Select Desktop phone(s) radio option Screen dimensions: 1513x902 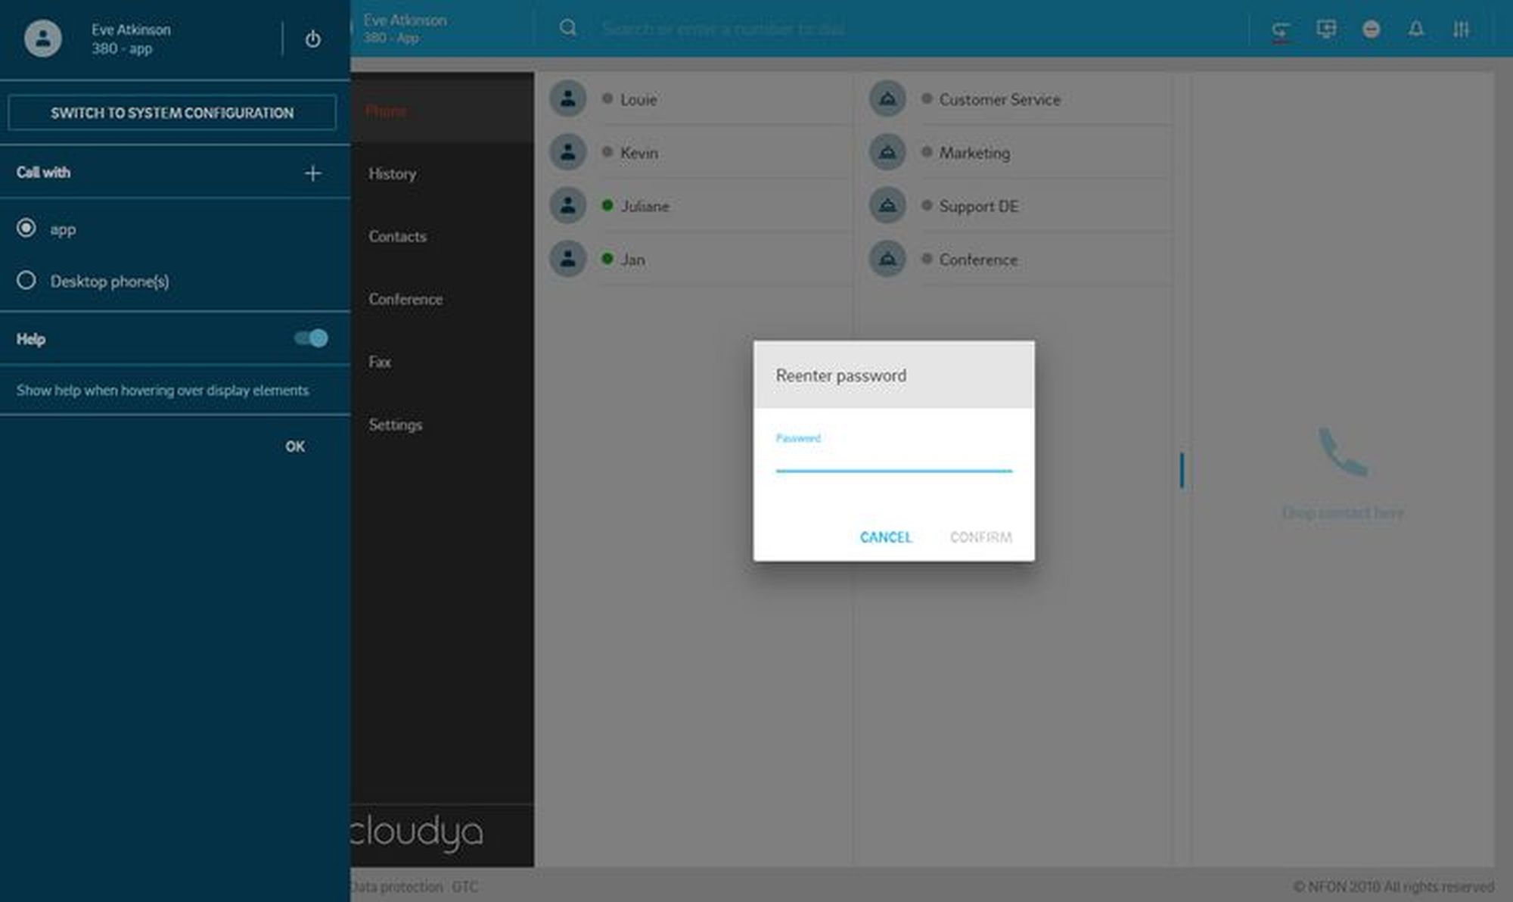(x=26, y=281)
